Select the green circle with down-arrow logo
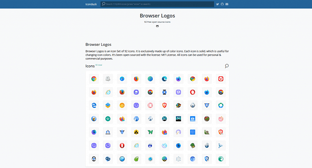This screenshot has width=312, height=168. pos(108,119)
